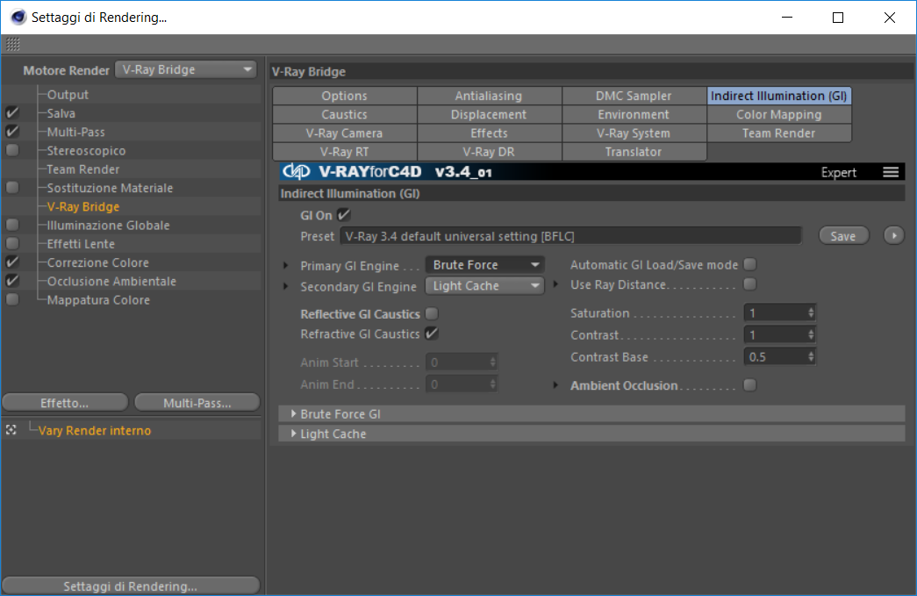Select V-Ray Bridge tree item

click(x=83, y=206)
